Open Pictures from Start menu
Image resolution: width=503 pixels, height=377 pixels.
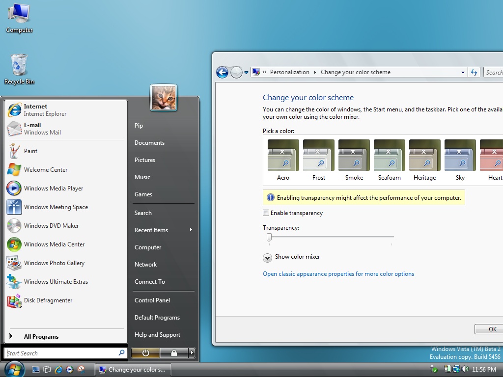[164, 160]
